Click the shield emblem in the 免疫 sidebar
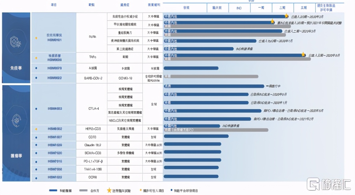Image resolution: width=355 pixels, height=195 pixels. (x=16, y=42)
